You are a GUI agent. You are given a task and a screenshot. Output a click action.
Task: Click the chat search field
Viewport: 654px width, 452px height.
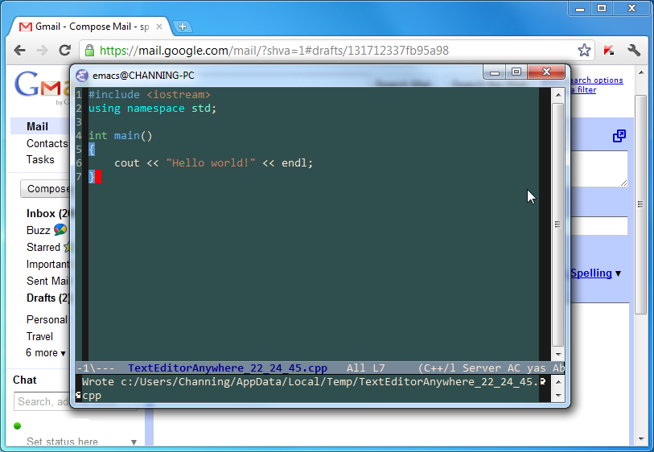[42, 401]
